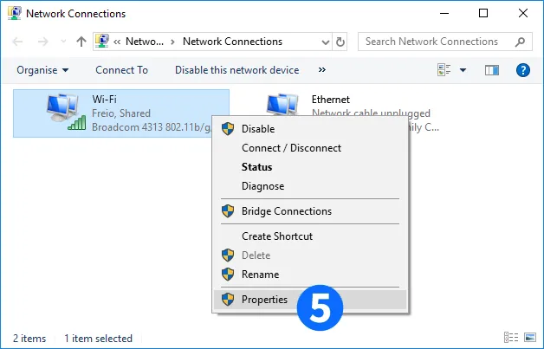Screen dimensions: 544x349
Task: Run Diagnose from the context menu
Action: (310, 186)
